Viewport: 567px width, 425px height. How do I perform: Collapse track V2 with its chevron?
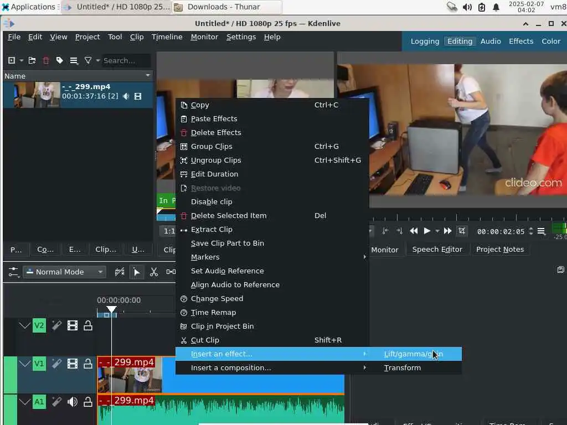(x=24, y=325)
